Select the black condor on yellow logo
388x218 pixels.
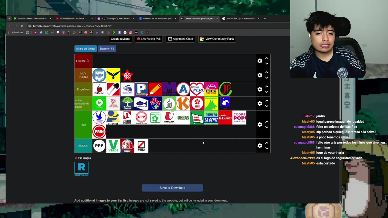pos(113,75)
